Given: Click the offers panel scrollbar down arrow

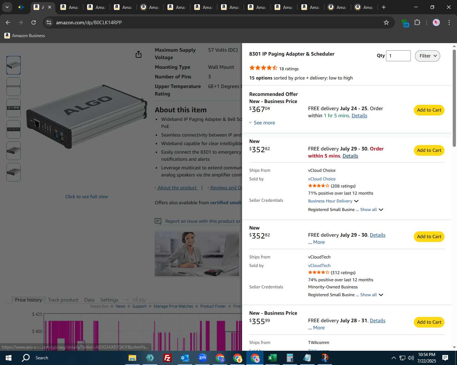Looking at the screenshot, I should tap(454, 348).
